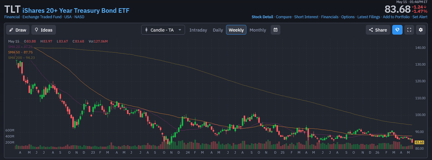The image size is (432, 160).
Task: Click the 83.68 current price tag on axis
Action: (x=419, y=142)
